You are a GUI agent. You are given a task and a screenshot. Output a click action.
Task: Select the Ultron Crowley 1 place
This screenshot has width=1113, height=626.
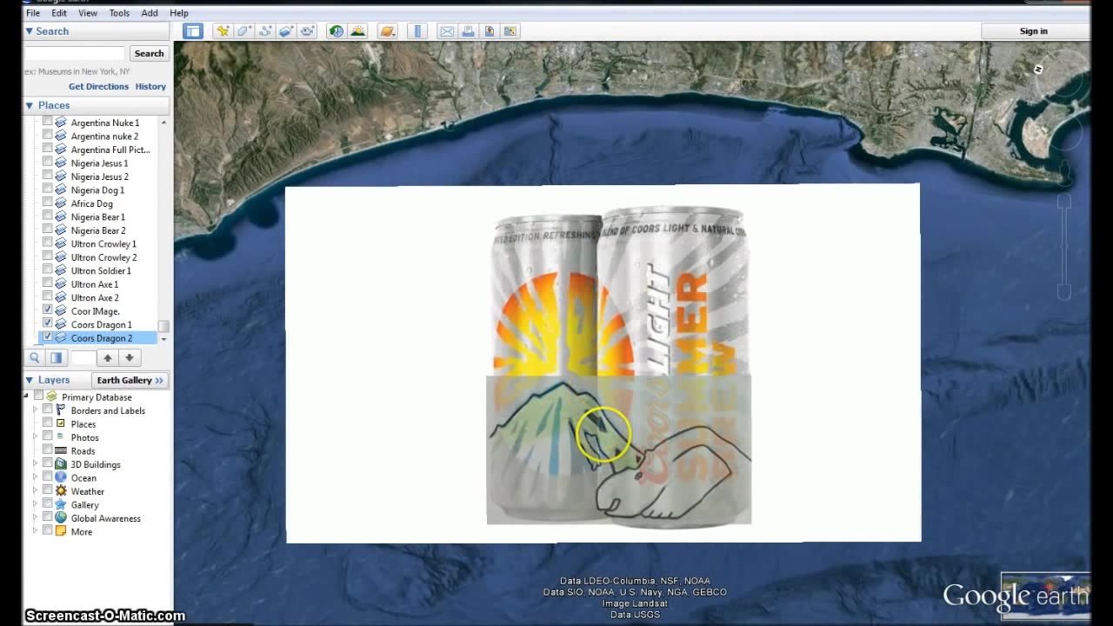[103, 243]
